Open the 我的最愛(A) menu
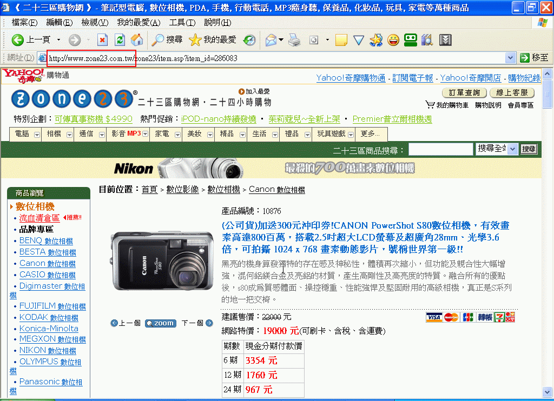554x401 pixels. point(138,23)
